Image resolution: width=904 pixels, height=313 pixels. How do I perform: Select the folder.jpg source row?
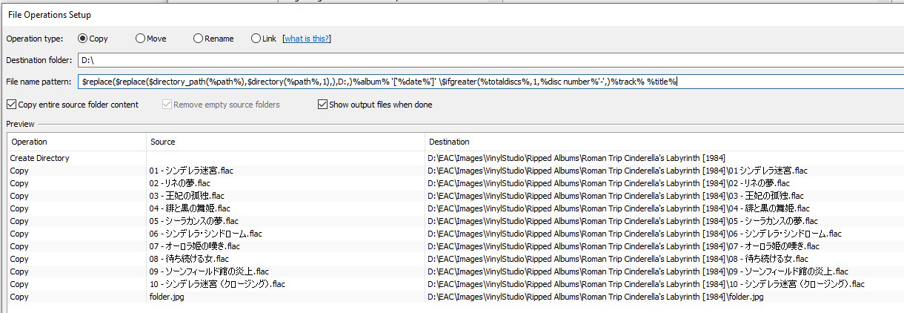pos(167,297)
